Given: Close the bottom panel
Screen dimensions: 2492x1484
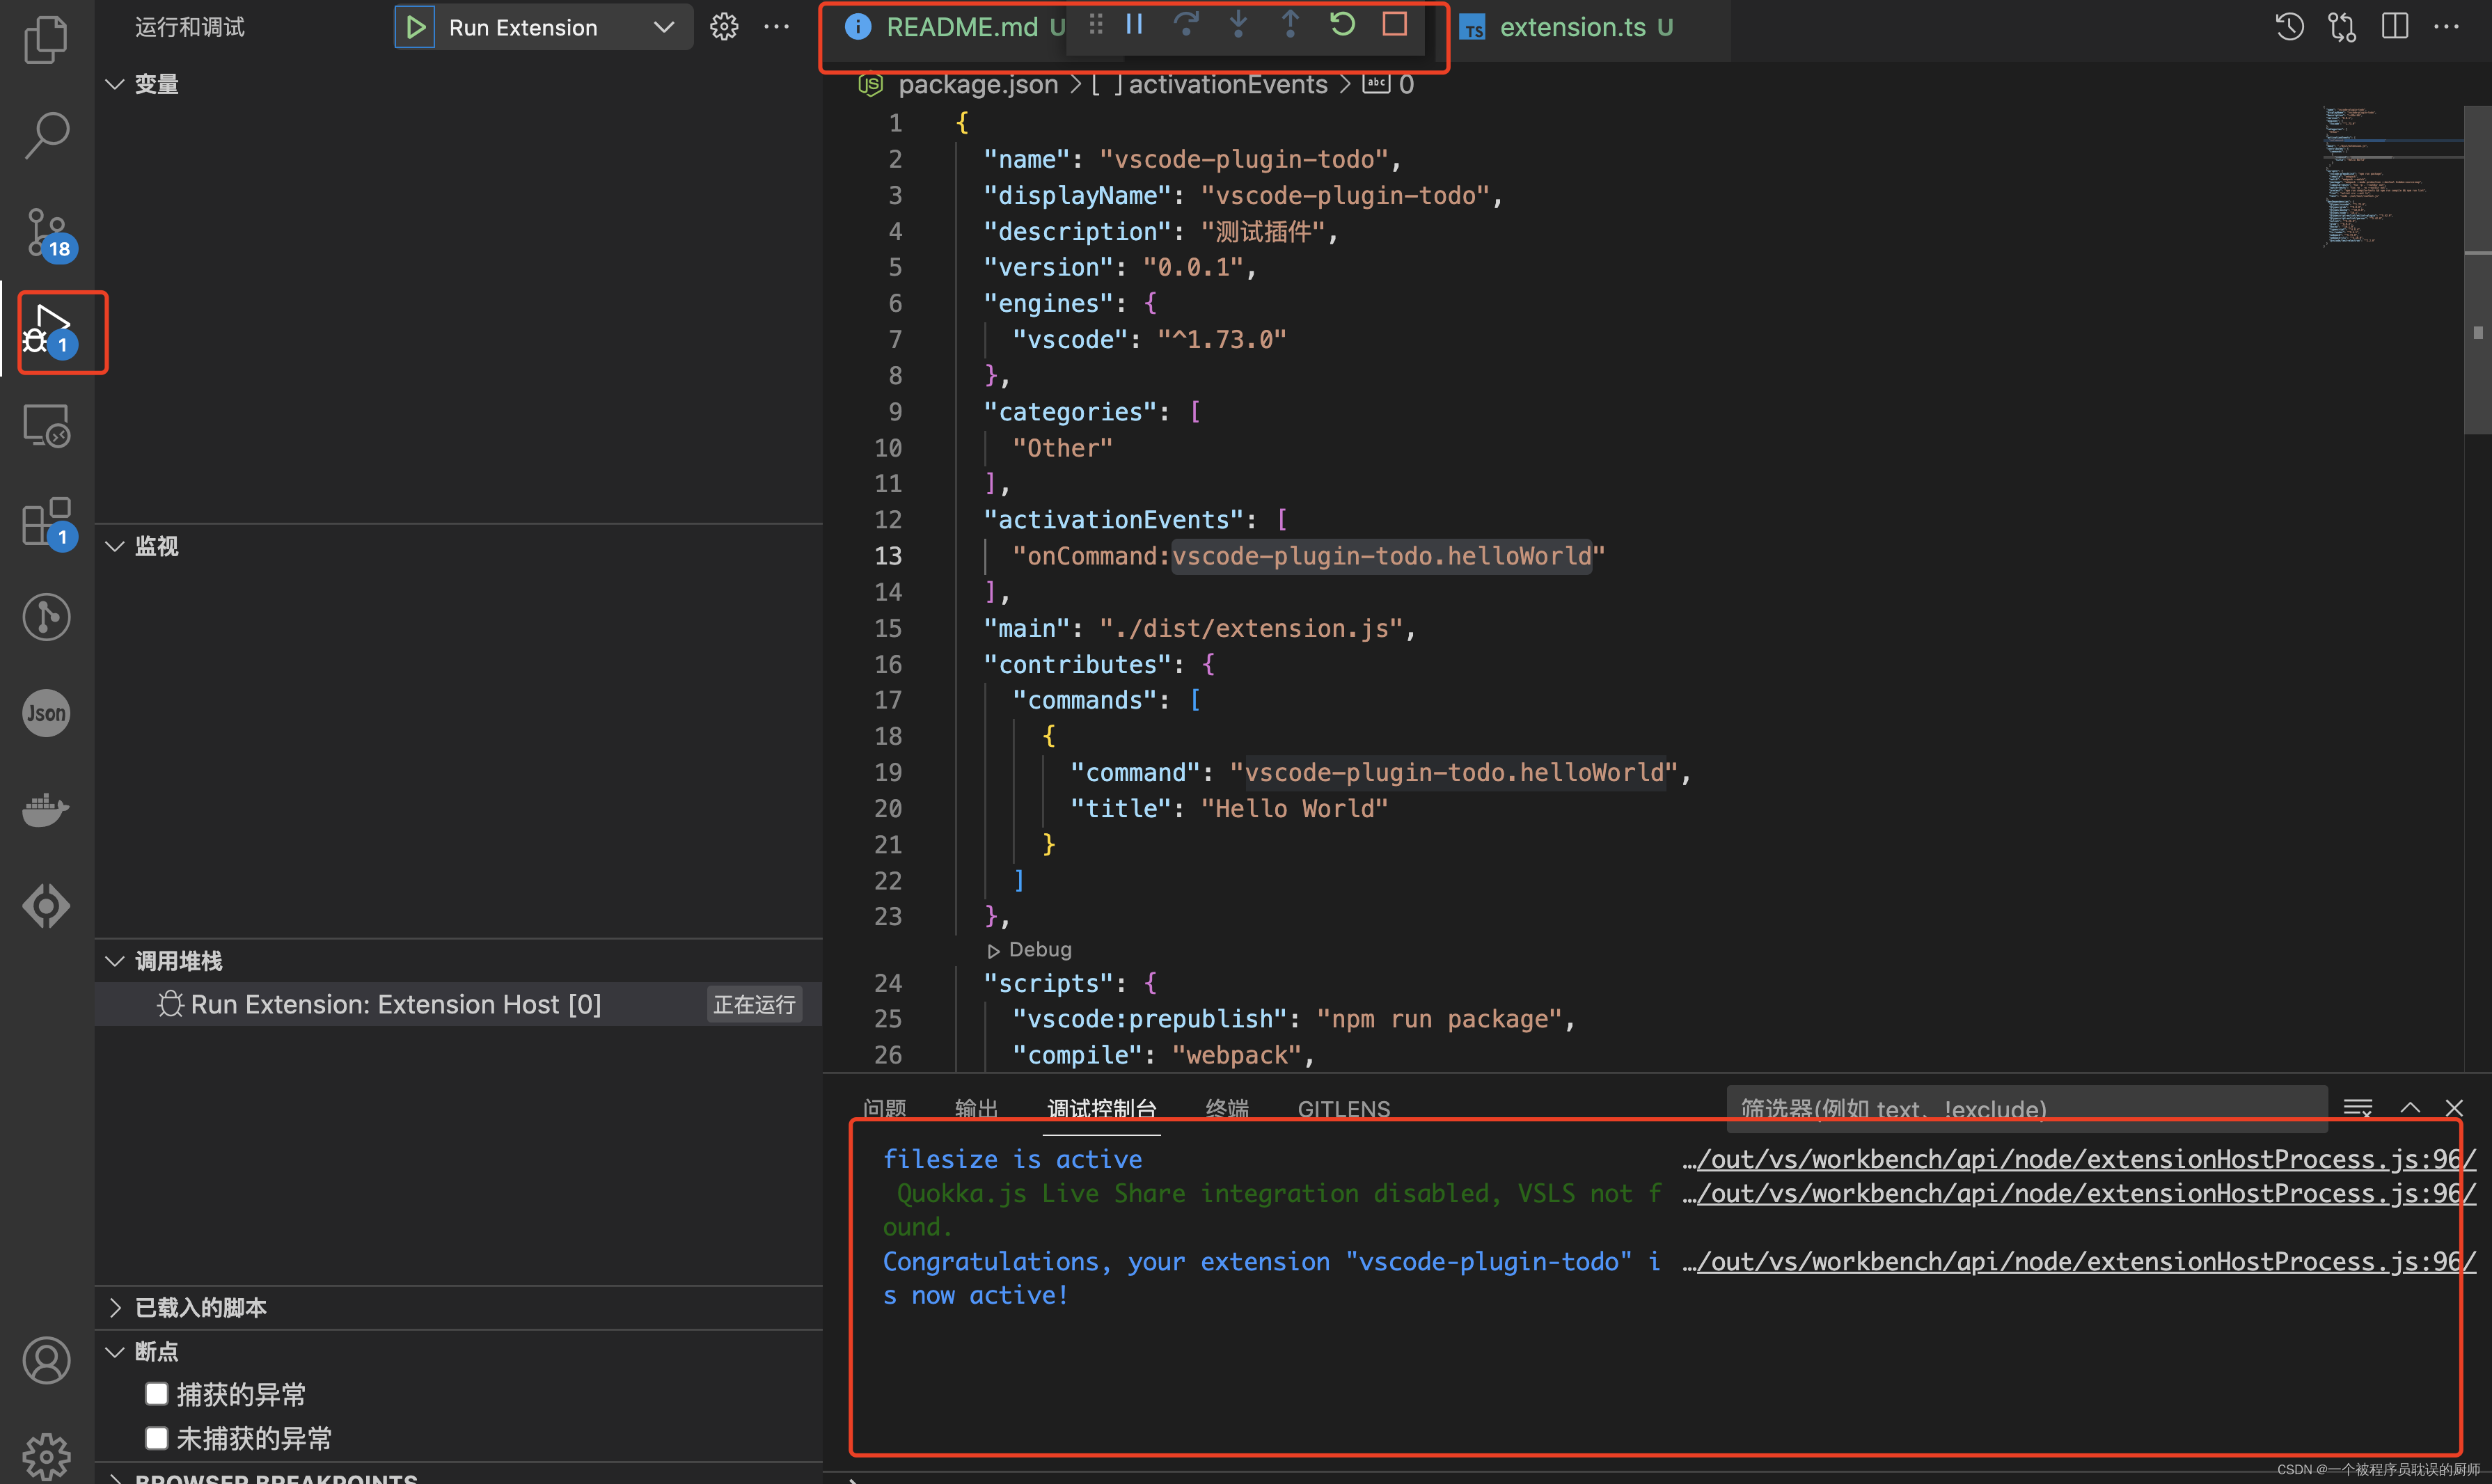Looking at the screenshot, I should coord(2454,1108).
